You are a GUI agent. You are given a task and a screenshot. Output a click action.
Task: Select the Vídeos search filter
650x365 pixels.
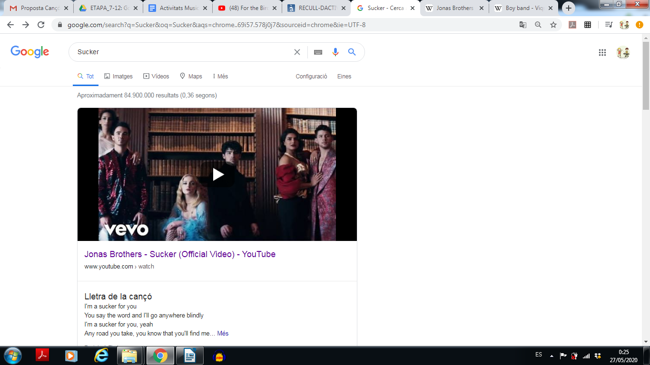point(157,77)
